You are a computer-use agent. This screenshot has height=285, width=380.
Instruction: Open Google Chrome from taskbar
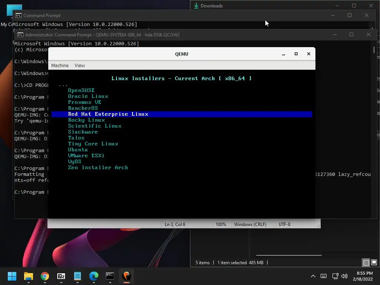pyautogui.click(x=45, y=276)
